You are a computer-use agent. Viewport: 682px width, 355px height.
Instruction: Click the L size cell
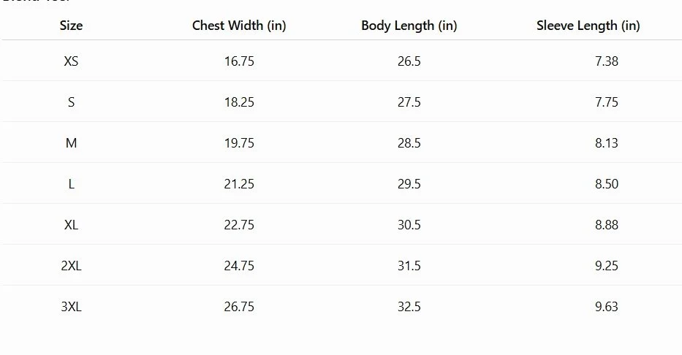(71, 184)
